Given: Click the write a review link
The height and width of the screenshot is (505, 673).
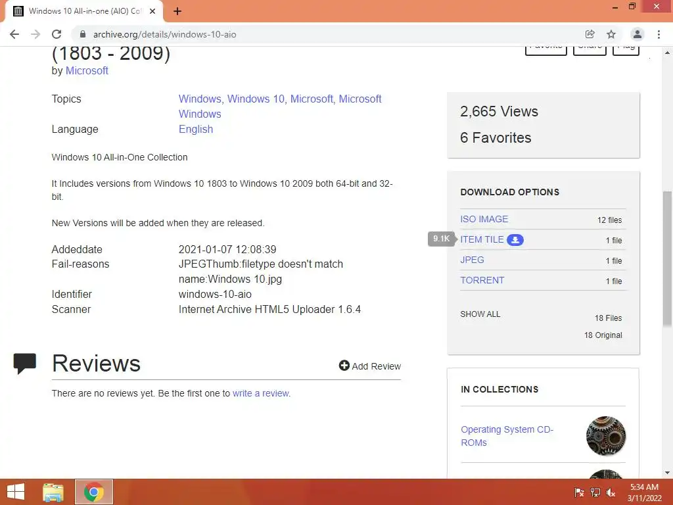Looking at the screenshot, I should 262,393.
